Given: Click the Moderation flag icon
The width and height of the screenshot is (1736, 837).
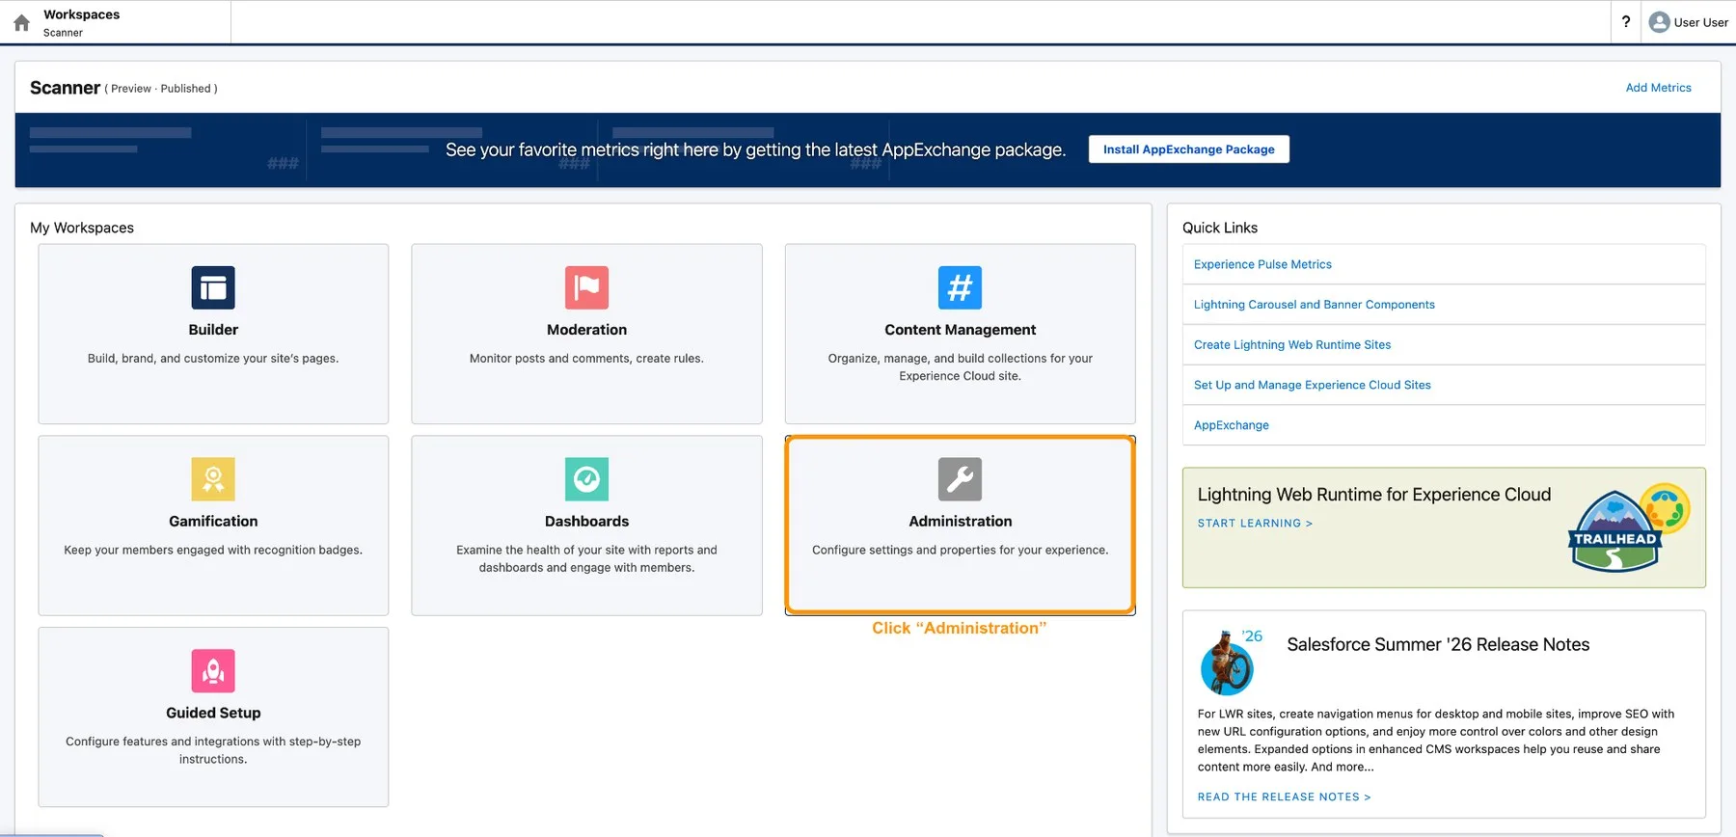Looking at the screenshot, I should pos(586,287).
